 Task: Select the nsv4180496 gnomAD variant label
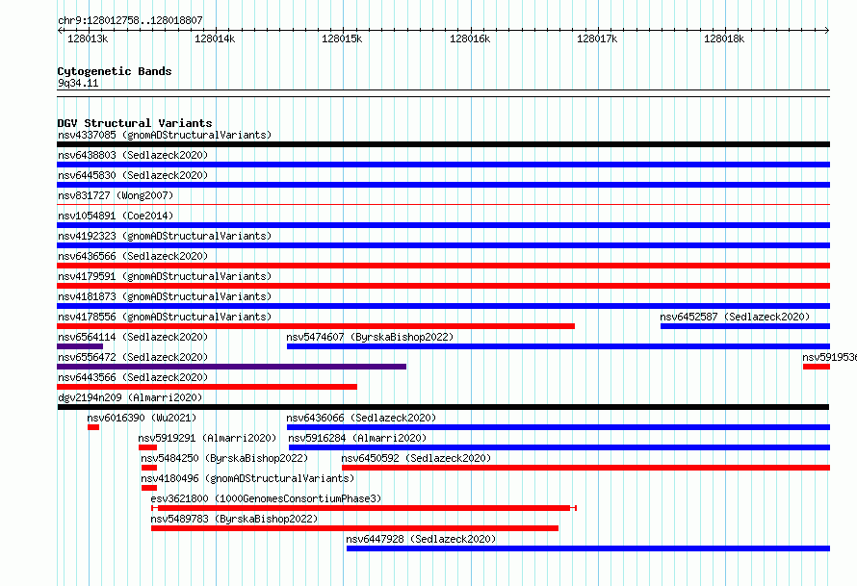point(247,478)
